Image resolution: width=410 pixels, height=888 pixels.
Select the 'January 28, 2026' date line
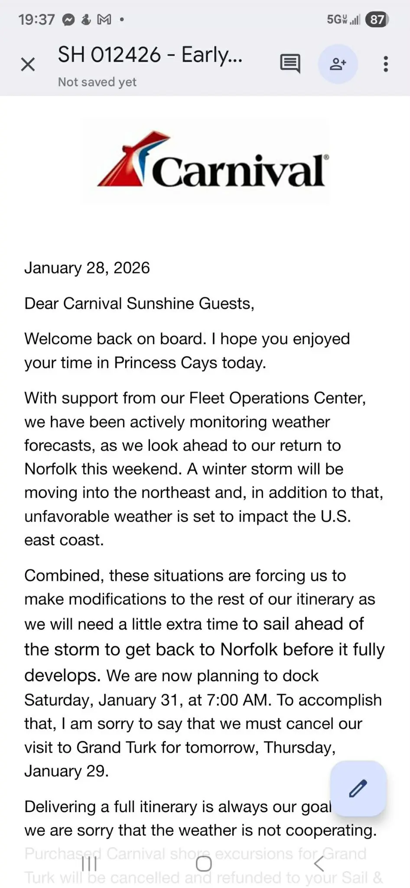pyautogui.click(x=87, y=268)
